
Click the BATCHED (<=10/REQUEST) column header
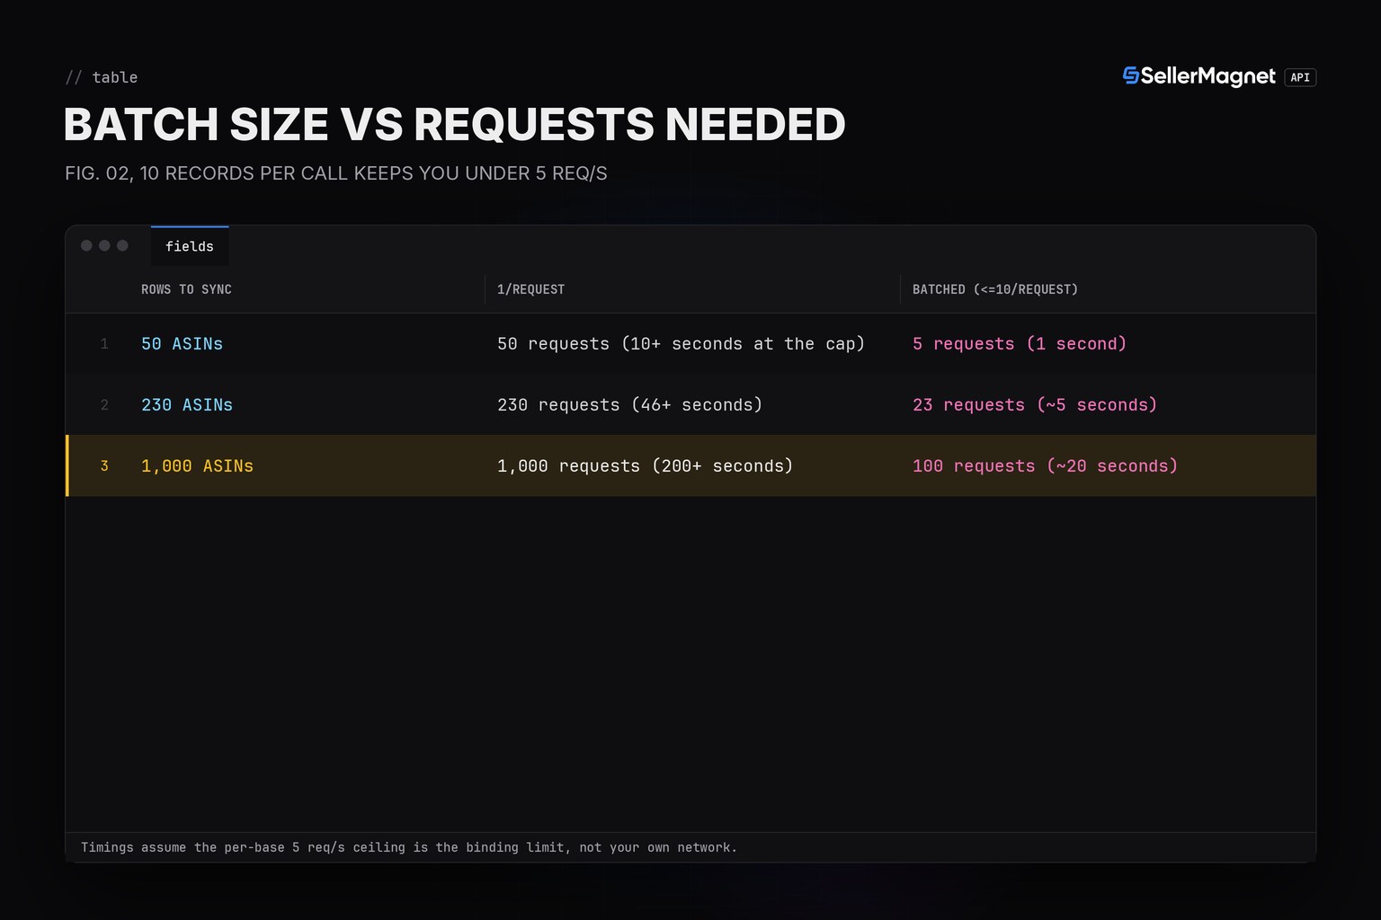tap(995, 289)
